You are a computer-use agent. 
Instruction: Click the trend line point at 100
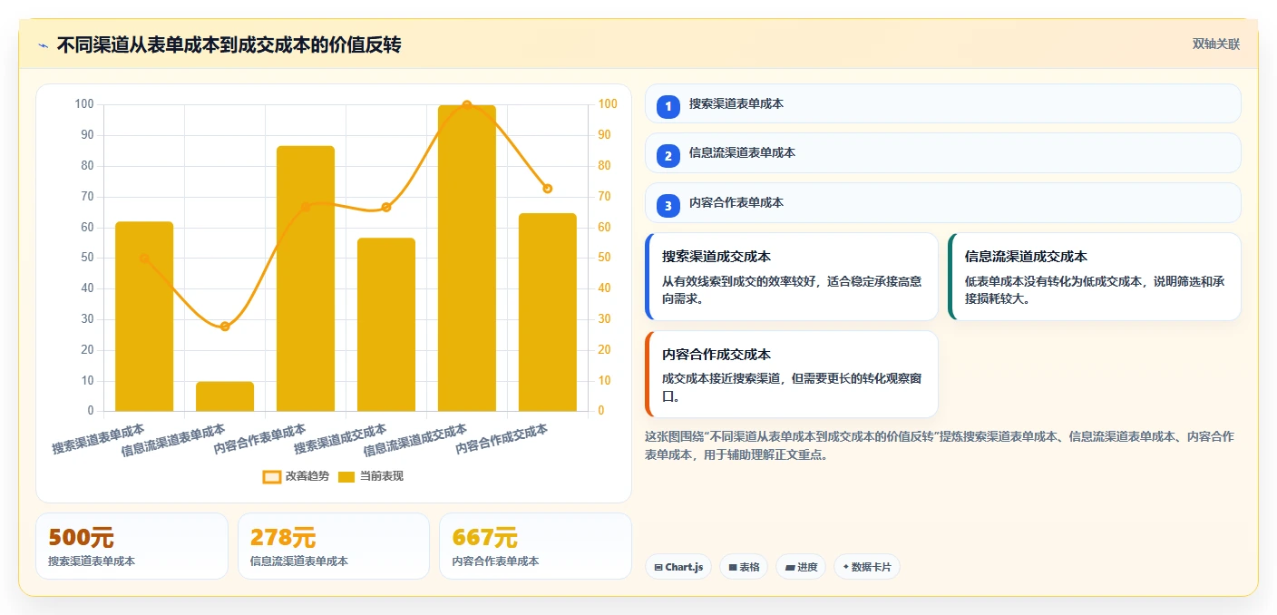(467, 105)
